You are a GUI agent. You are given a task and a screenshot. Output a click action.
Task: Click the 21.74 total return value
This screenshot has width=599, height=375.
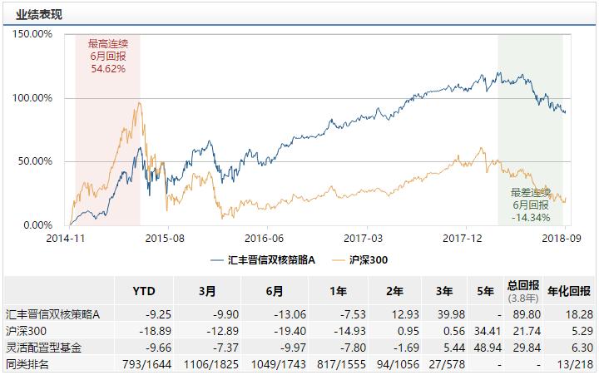pyautogui.click(x=527, y=331)
